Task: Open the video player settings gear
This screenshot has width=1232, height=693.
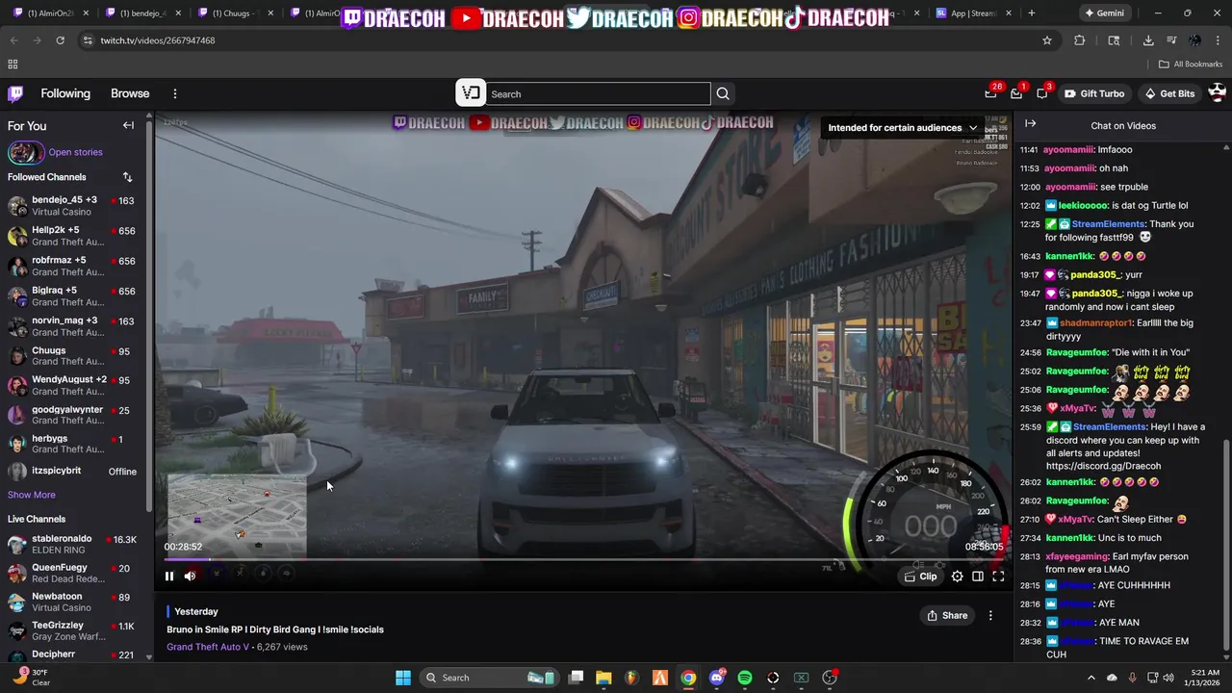Action: [957, 576]
